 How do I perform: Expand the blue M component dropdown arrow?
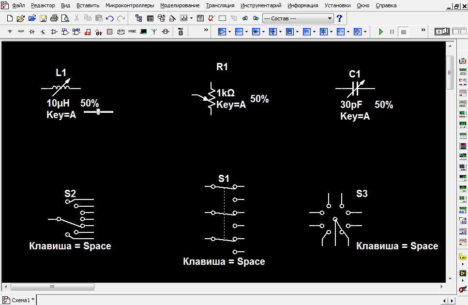tap(315, 31)
